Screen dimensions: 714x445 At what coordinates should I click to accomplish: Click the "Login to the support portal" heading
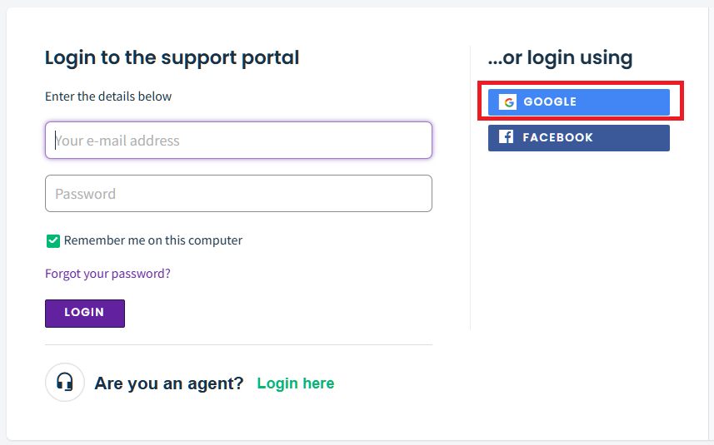[x=172, y=57]
